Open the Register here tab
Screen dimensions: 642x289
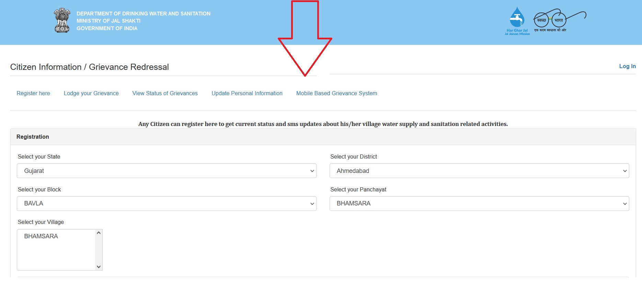[33, 93]
